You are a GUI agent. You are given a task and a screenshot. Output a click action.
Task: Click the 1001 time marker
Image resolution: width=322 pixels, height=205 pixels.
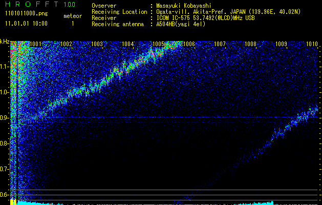pos(35,44)
